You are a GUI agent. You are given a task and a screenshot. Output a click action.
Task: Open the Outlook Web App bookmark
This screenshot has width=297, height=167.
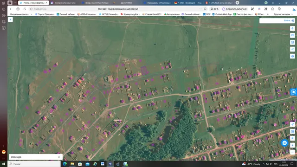(222, 14)
